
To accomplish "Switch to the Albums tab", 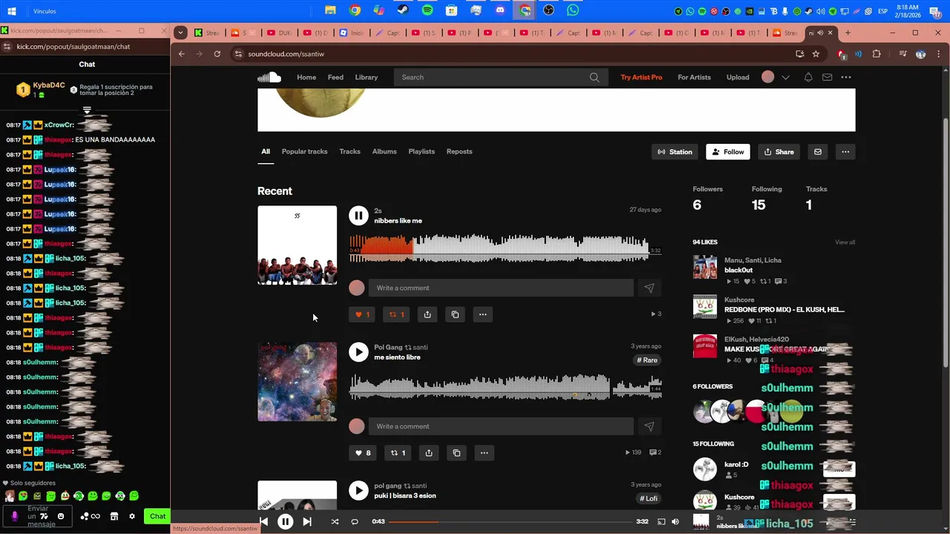I will point(384,151).
